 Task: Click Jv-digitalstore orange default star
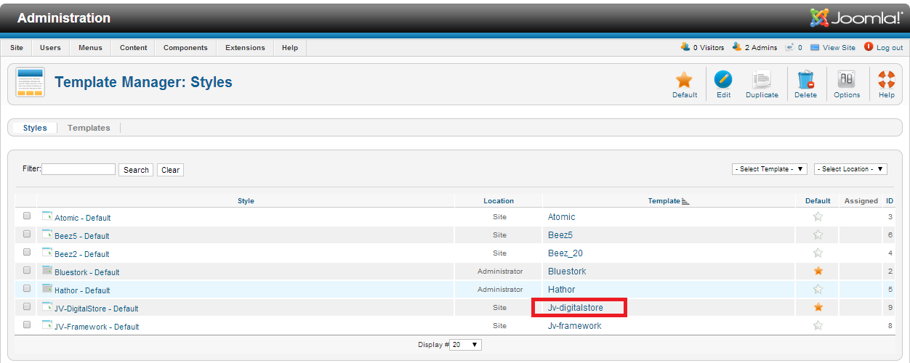coord(818,307)
